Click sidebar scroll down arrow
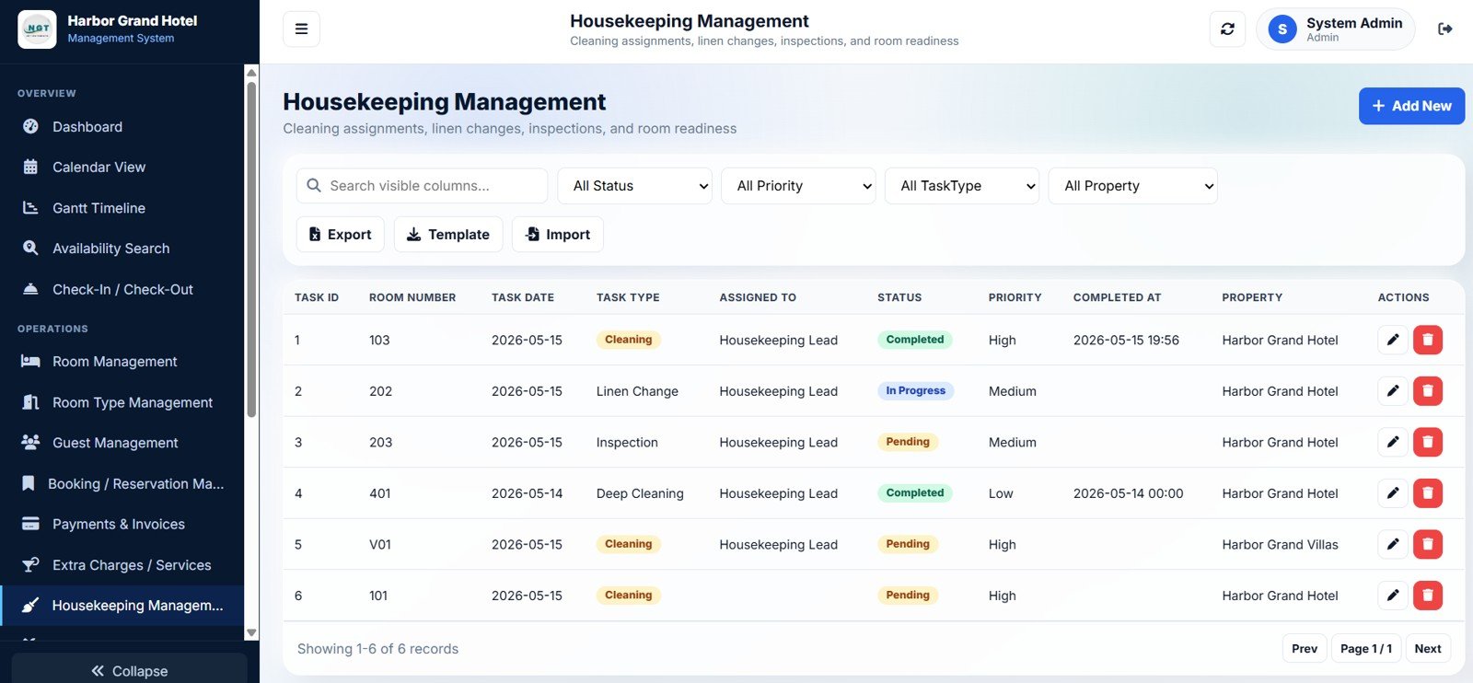This screenshot has height=683, width=1473. (x=251, y=633)
